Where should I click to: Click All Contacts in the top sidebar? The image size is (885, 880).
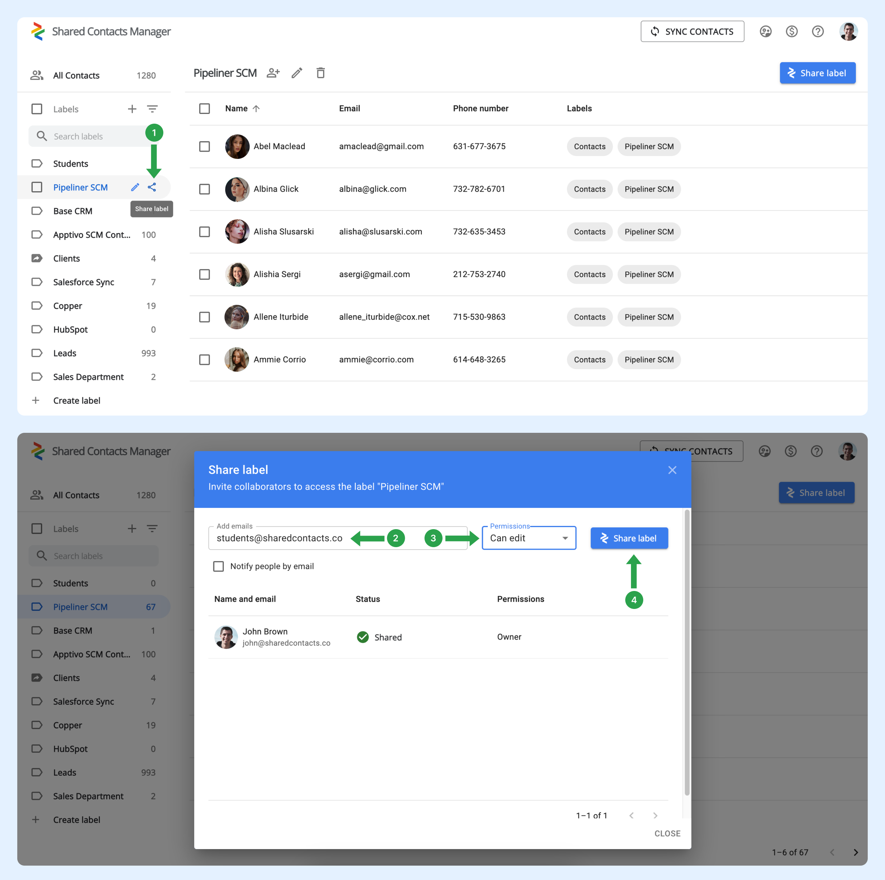pyautogui.click(x=94, y=75)
